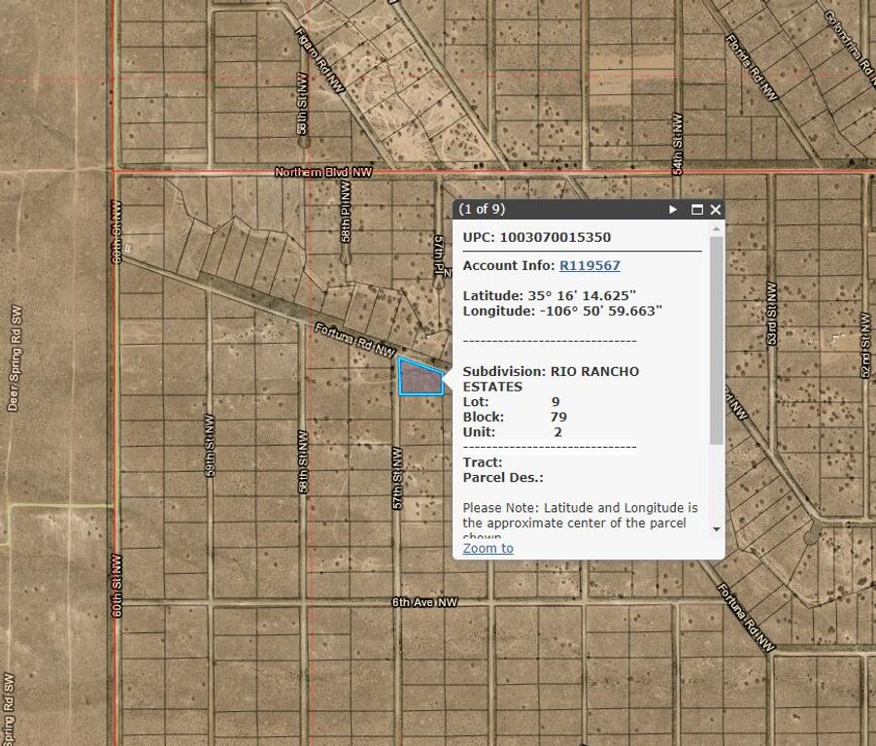Viewport: 876px width, 746px height.
Task: Click the Zoom to link
Action: [x=487, y=548]
